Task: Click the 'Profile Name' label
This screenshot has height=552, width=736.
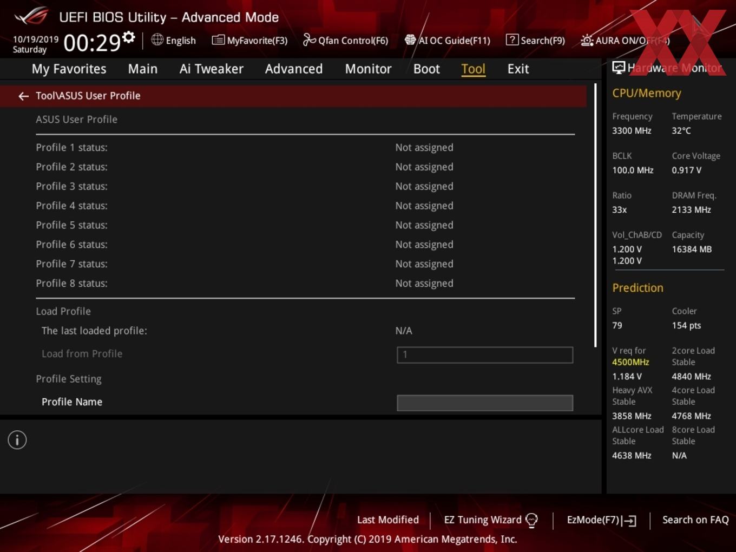Action: pos(72,402)
